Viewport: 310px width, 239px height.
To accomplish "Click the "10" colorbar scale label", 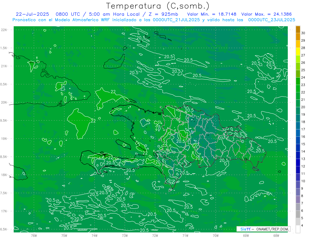I will tap(303, 181).
